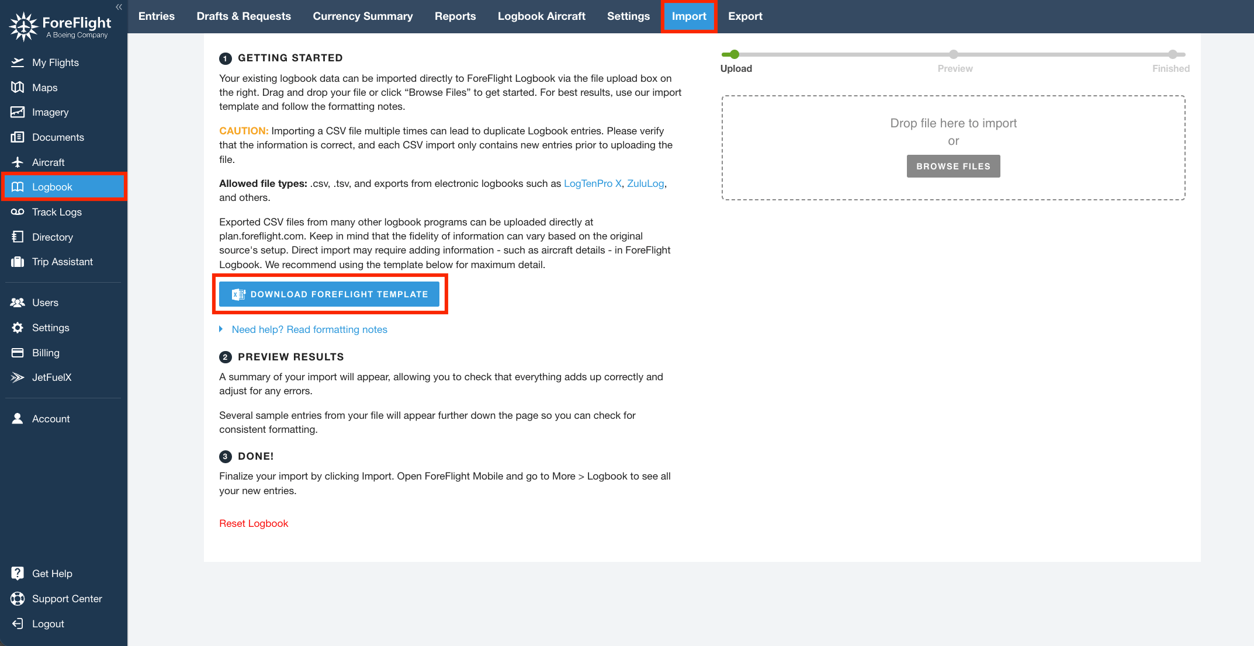Screen dimensions: 1254x646
Task: Select the Track Logs icon
Action: tap(18, 212)
